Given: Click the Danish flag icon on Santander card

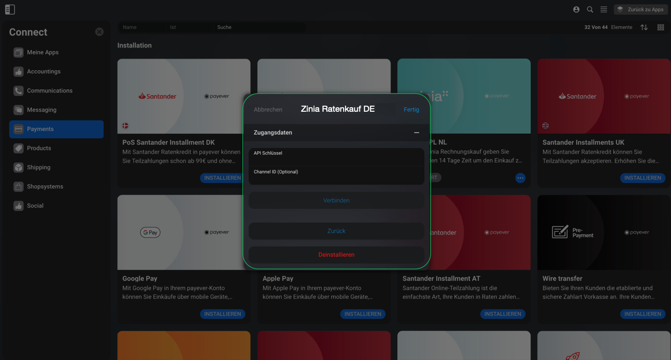Looking at the screenshot, I should point(125,126).
